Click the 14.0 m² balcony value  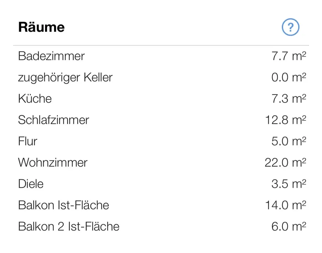[x=285, y=205]
